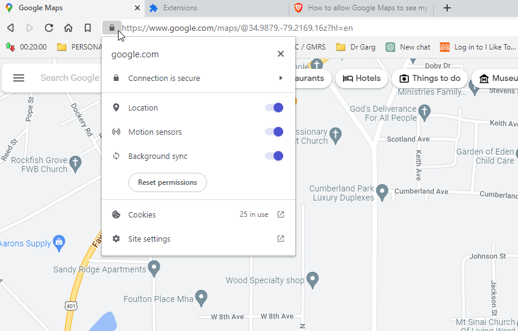Open the Dr Garg bookmarks folder
The height and width of the screenshot is (331, 518).
click(x=355, y=47)
